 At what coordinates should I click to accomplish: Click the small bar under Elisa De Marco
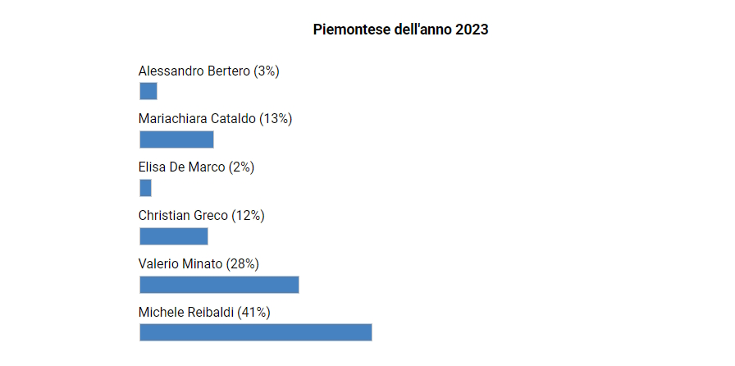pyautogui.click(x=146, y=188)
